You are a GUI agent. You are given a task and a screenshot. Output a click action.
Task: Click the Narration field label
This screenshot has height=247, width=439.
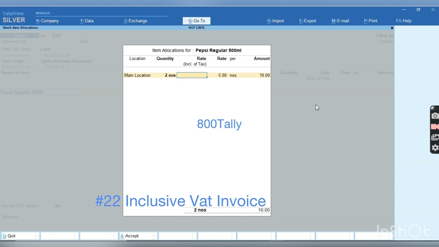(10, 217)
